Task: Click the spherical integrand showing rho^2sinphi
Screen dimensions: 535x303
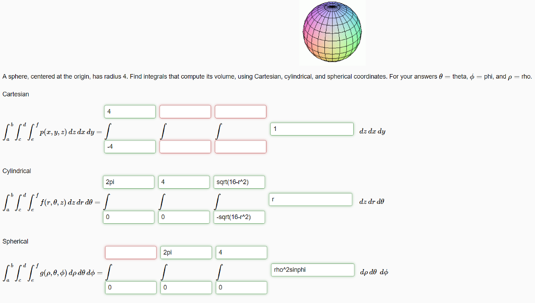Action: click(x=312, y=270)
